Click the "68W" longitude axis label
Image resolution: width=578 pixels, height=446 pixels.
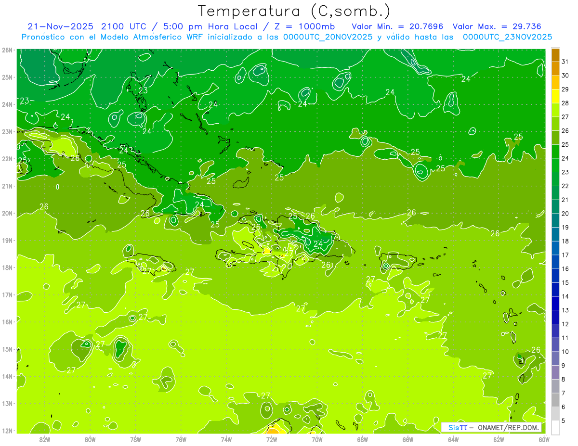click(x=363, y=439)
